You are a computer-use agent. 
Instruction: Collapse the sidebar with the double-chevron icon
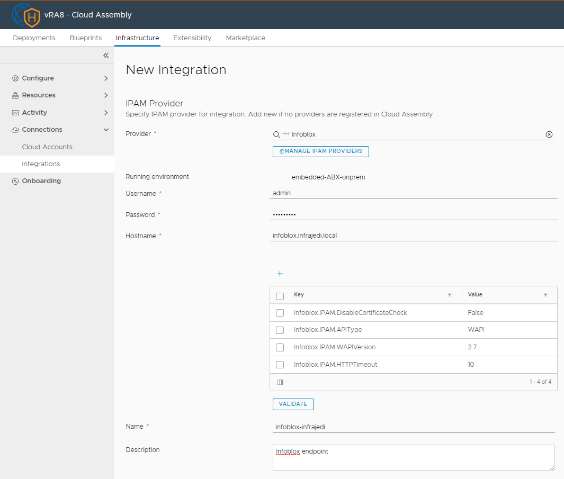106,56
